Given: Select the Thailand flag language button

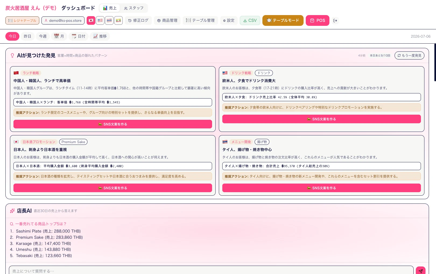Looking at the screenshot, I should 109,20.
